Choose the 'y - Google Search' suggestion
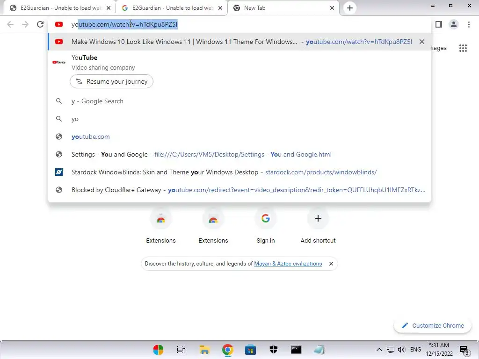 tap(239, 101)
